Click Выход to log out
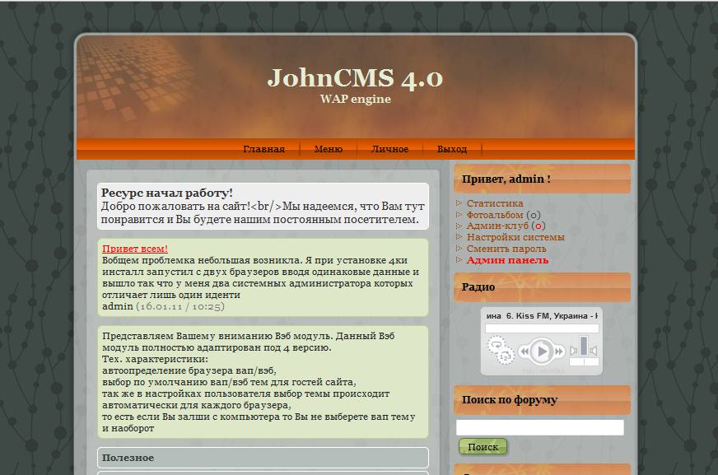This screenshot has height=475, width=718. [452, 149]
